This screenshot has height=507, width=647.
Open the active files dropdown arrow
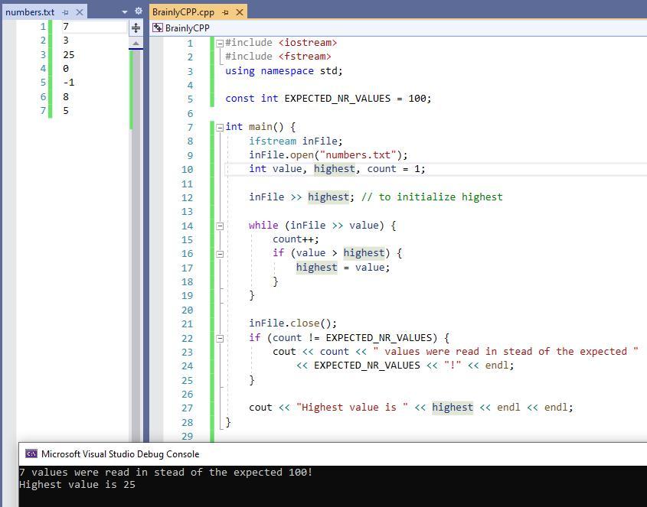[125, 12]
